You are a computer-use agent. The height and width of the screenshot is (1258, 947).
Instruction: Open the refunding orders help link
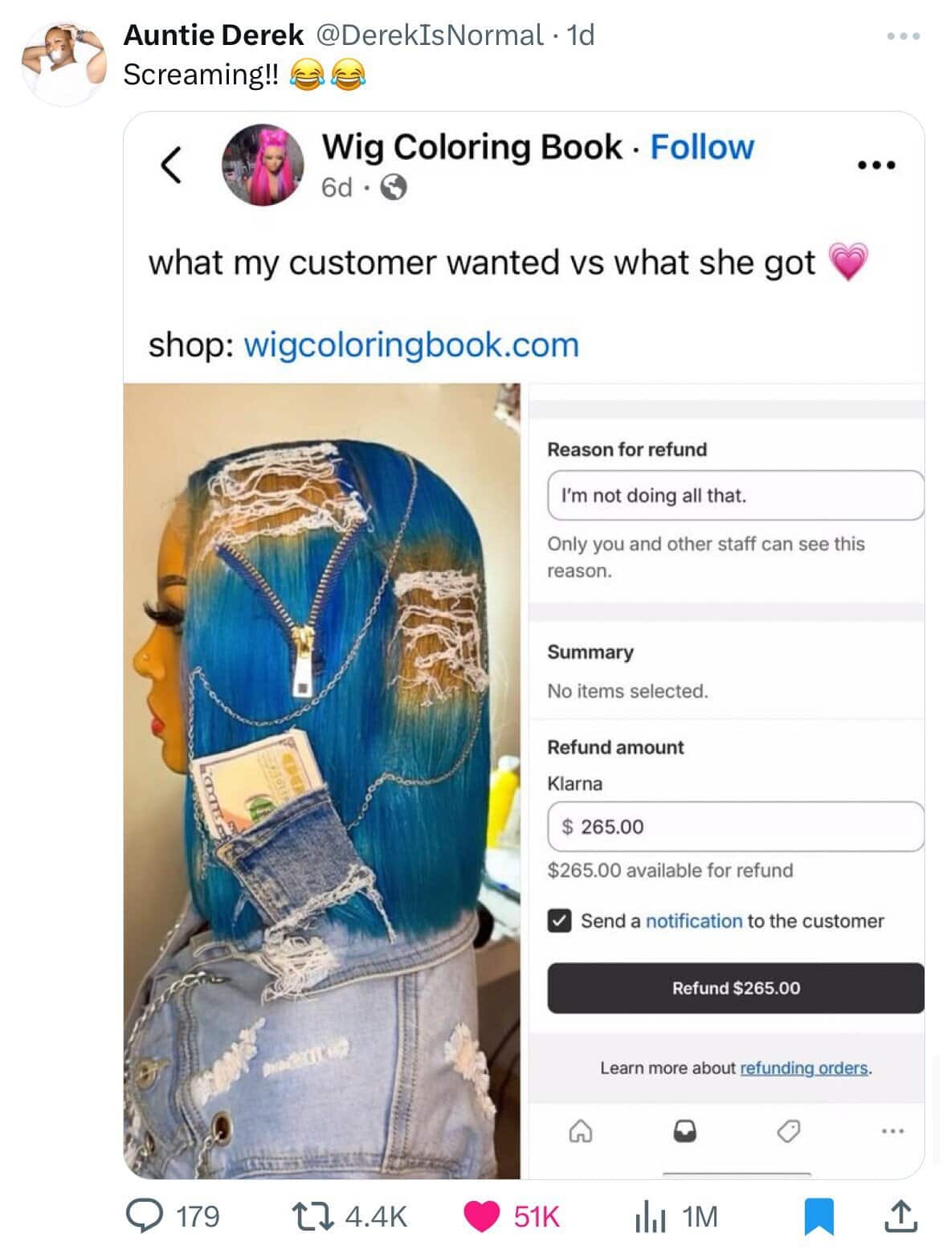[803, 1068]
